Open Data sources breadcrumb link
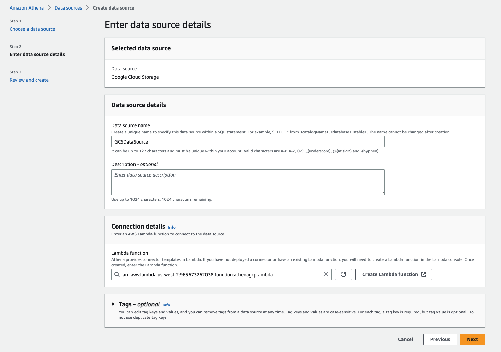The width and height of the screenshot is (501, 352). pos(68,8)
